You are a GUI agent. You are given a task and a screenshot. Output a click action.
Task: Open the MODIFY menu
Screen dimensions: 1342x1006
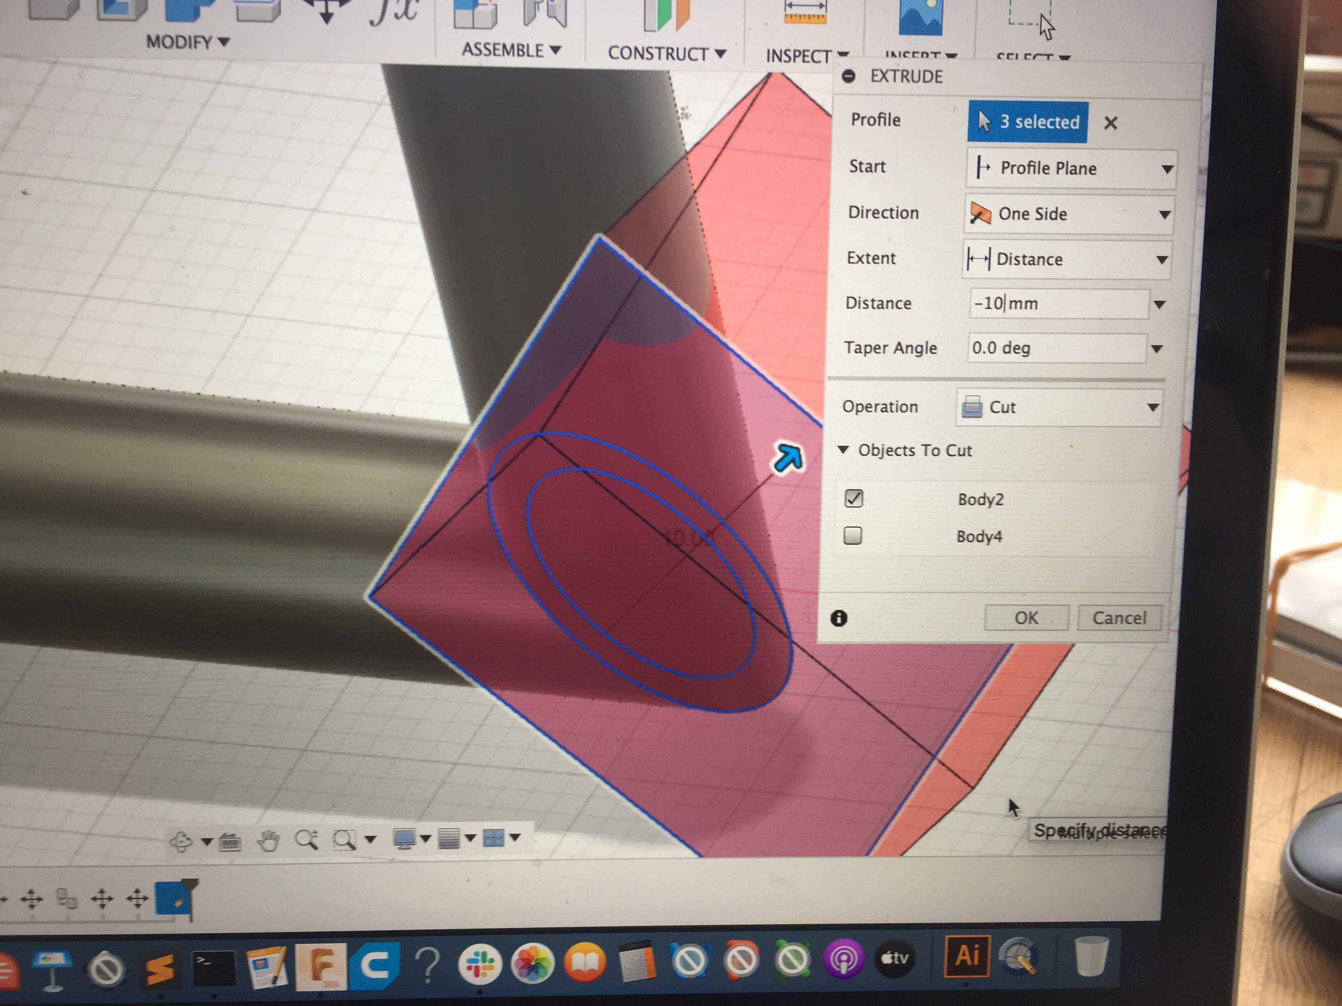tap(187, 42)
